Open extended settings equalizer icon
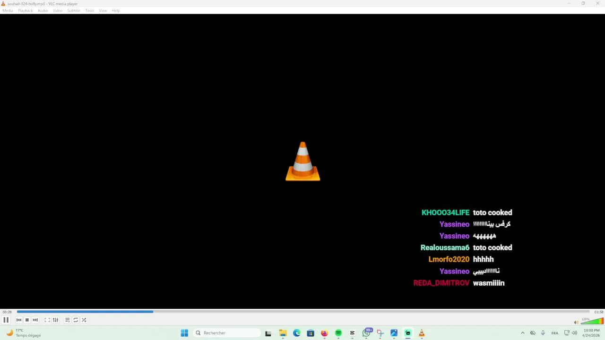Viewport: 605px width, 340px height. 55,320
